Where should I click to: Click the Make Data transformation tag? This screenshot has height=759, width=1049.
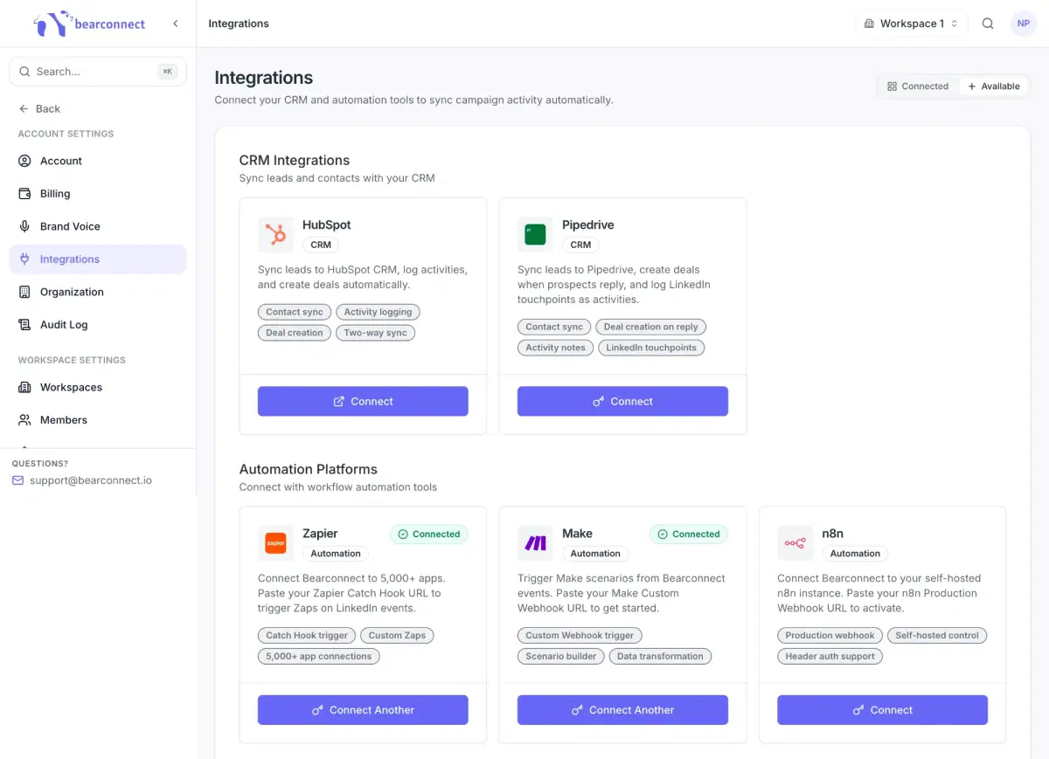(660, 656)
